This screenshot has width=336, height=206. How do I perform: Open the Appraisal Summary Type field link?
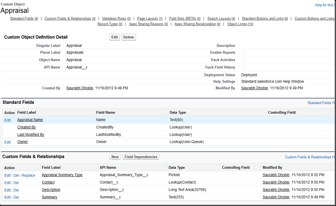(x=62, y=175)
